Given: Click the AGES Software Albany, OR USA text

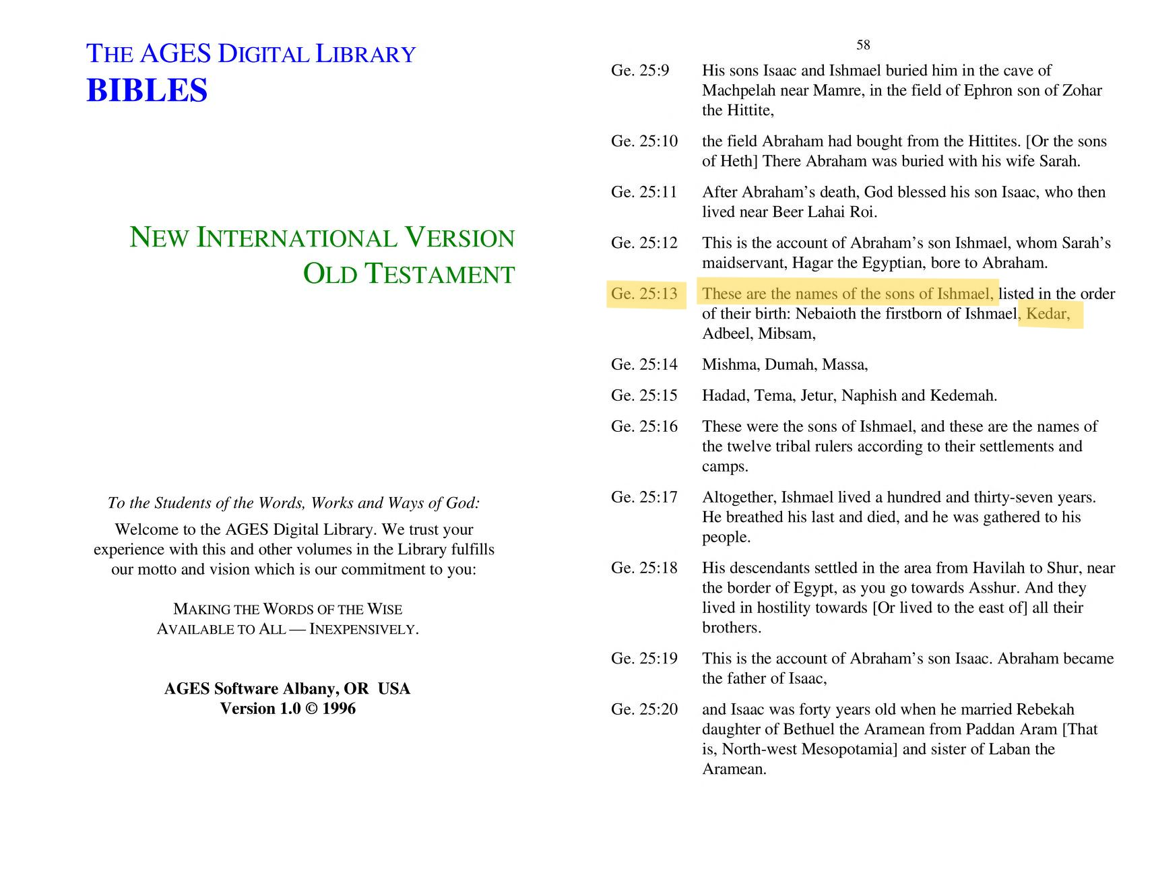Looking at the screenshot, I should tap(287, 688).
